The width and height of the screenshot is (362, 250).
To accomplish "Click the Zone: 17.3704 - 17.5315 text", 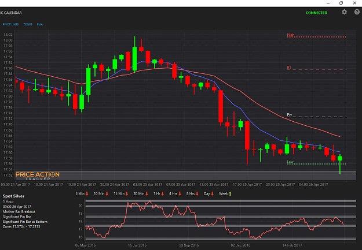I will 21,227.
